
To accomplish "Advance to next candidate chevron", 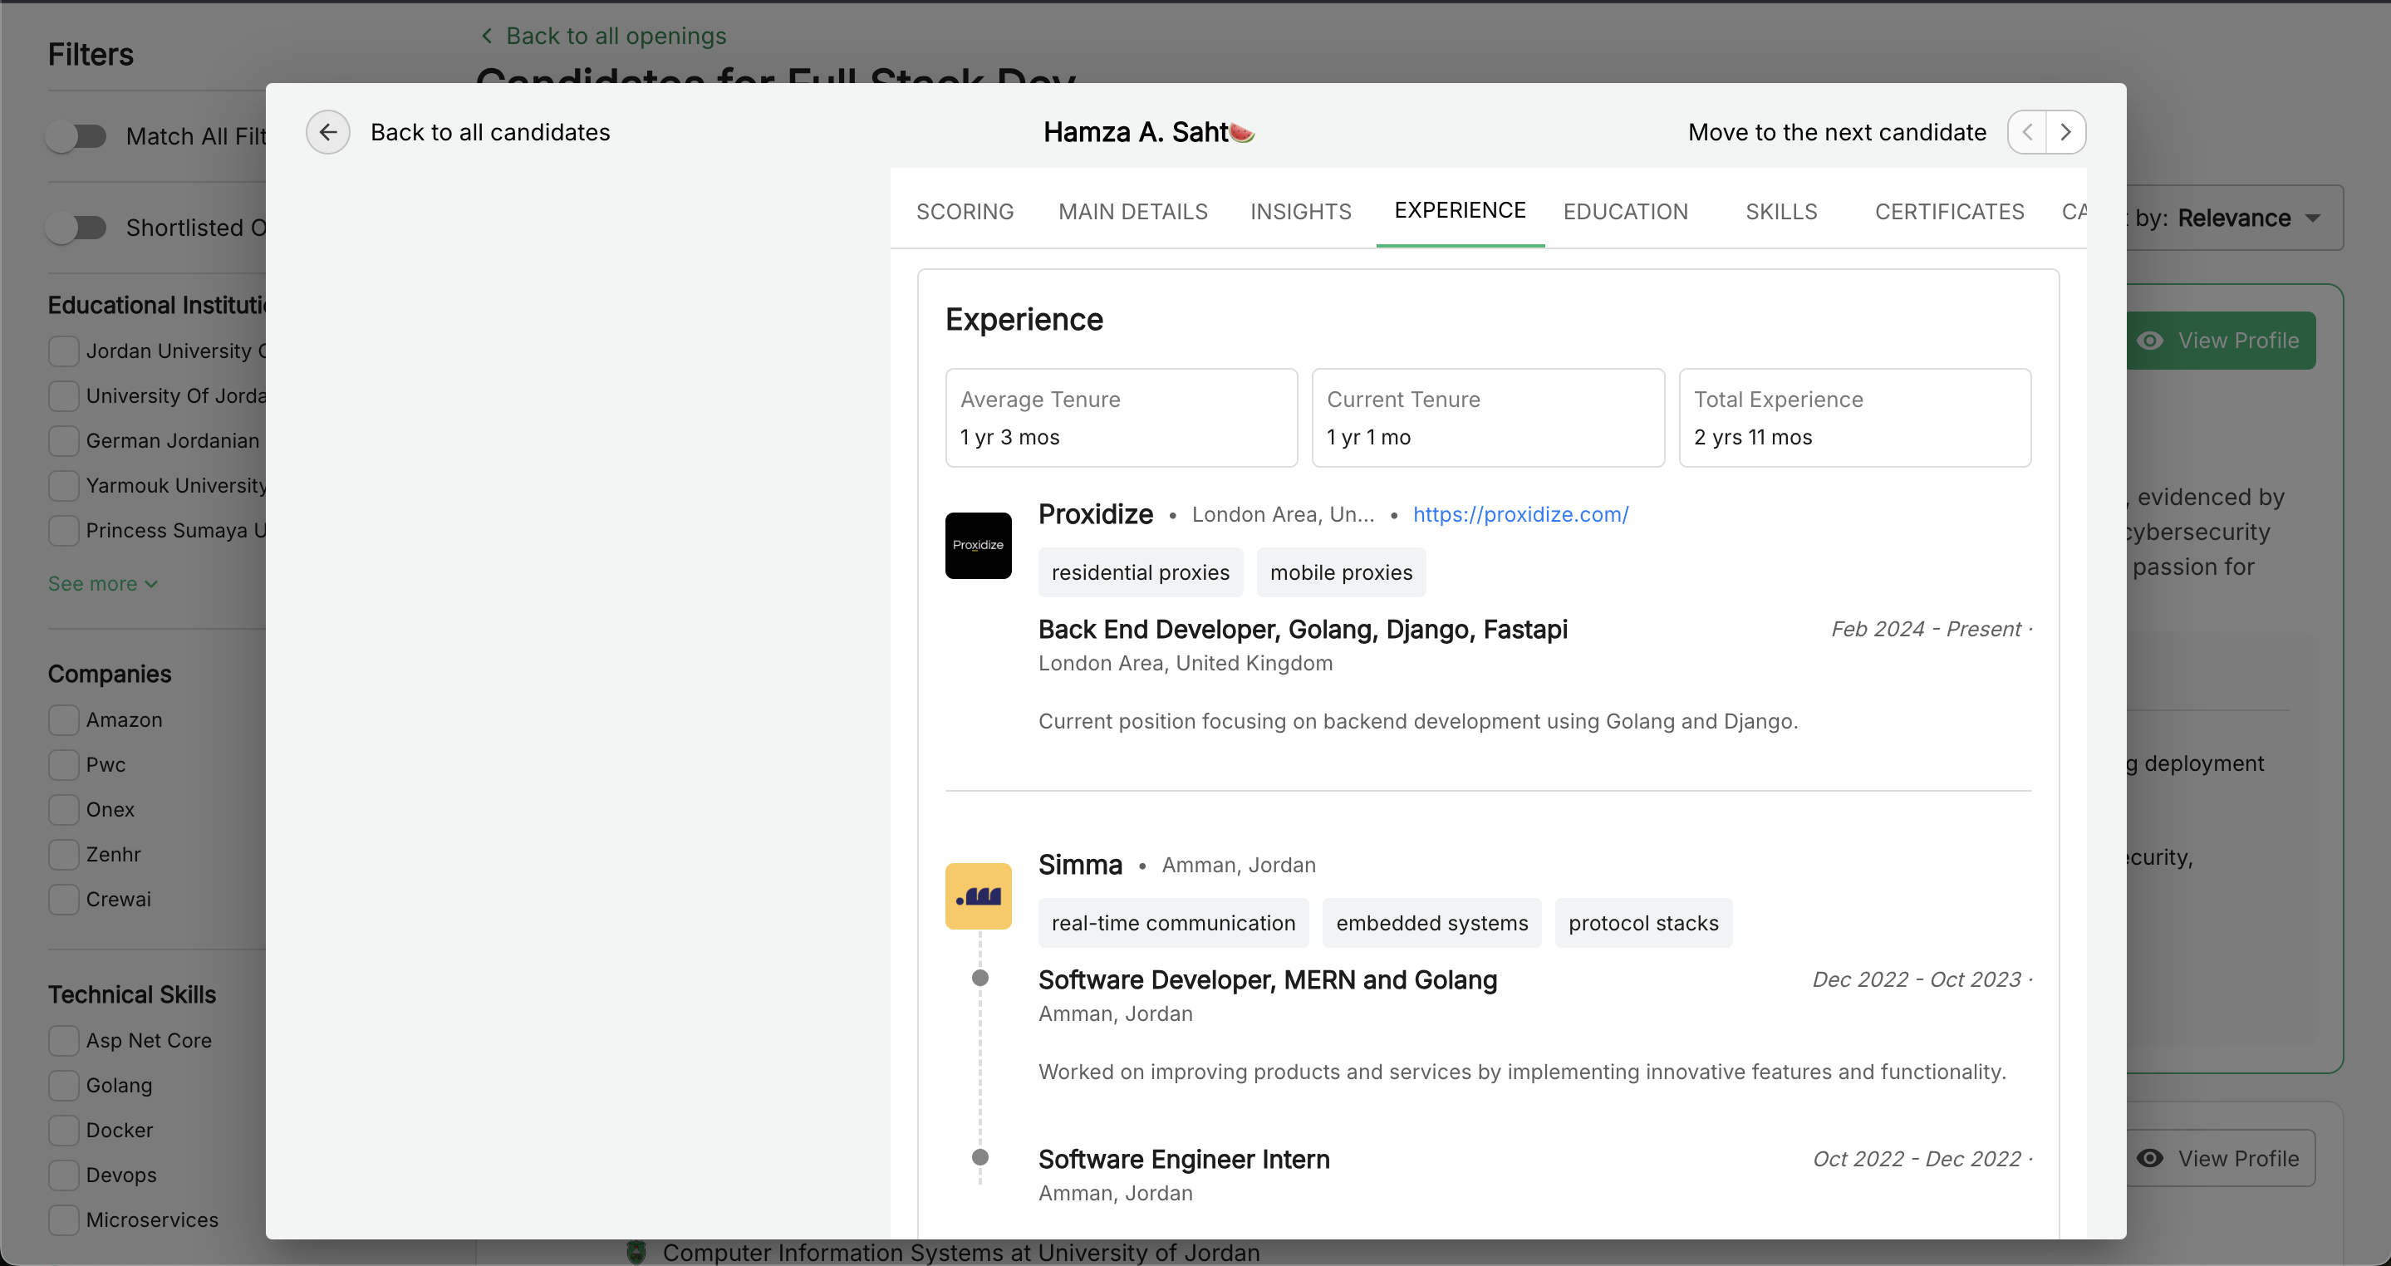I will pos(2066,132).
